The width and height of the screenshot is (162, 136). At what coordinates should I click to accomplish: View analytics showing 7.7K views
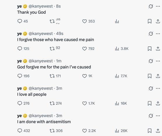[x=121, y=76]
